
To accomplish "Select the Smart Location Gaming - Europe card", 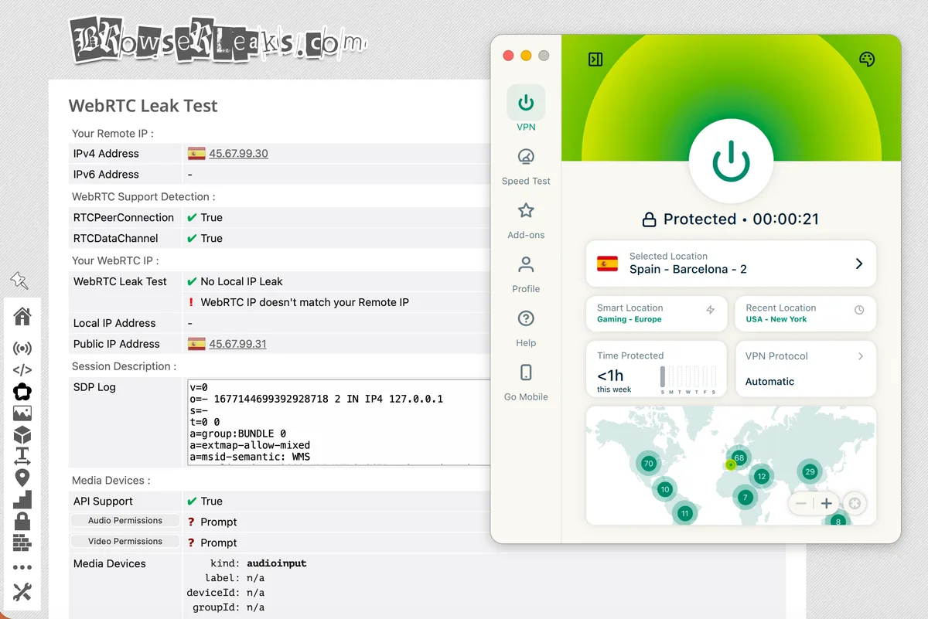I will pyautogui.click(x=657, y=313).
